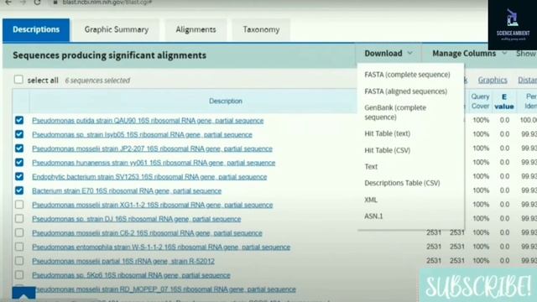This screenshot has height=302, width=537.
Task: Open Pseudomonas mosselii strain C6-2 link
Action: (147, 233)
